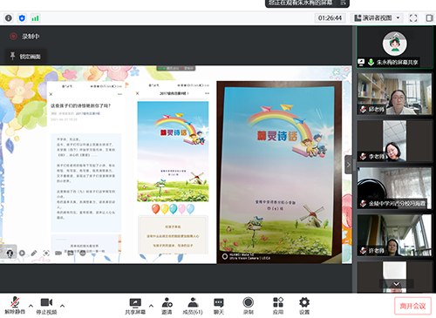Click the play icon in the shared-screen toolbar

coord(22,253)
